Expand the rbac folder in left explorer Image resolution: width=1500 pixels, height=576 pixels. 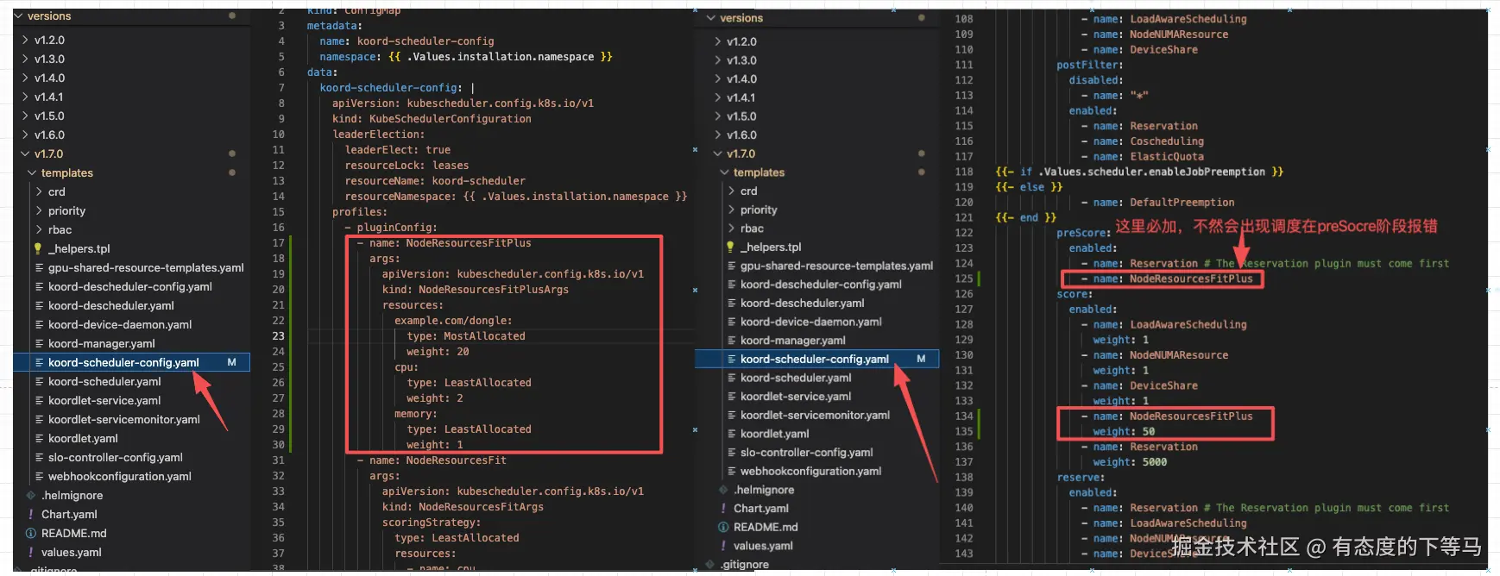40,229
